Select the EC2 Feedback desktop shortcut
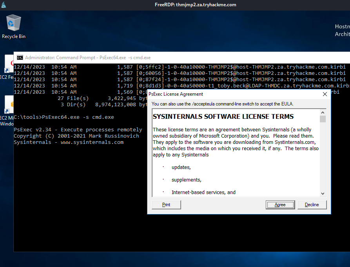350x267 pixels. 7,67
